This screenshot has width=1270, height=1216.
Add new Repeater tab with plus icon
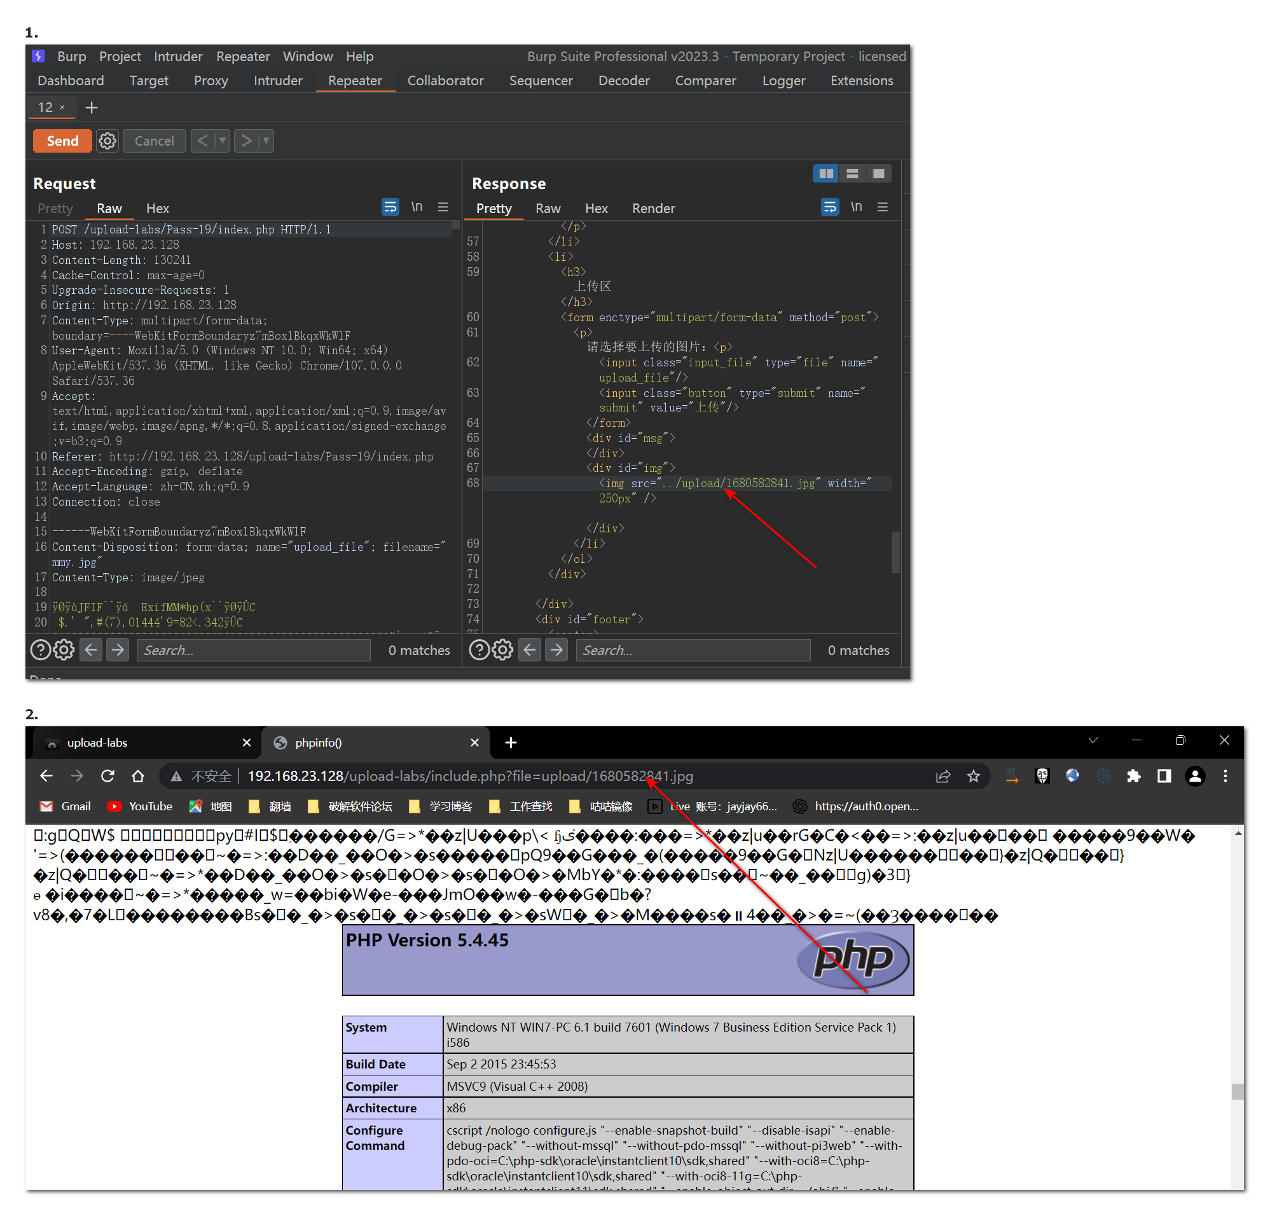(92, 107)
